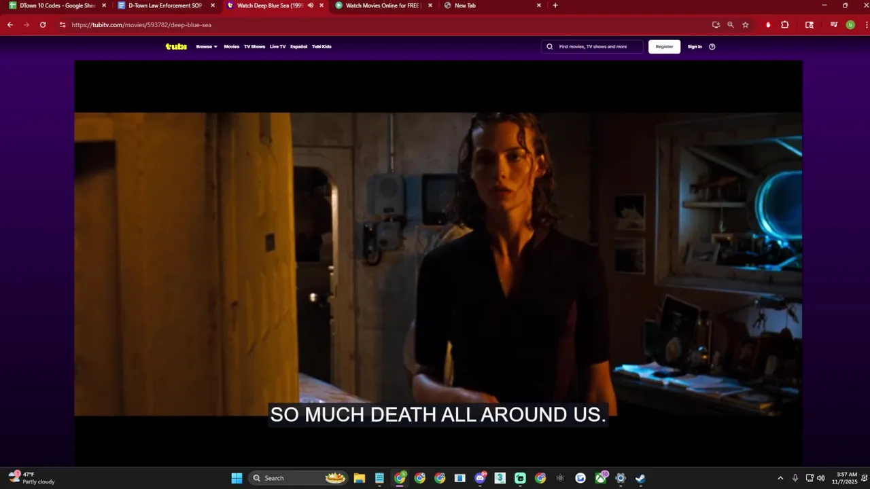
Task: Click the microphone tray icon
Action: click(x=795, y=478)
